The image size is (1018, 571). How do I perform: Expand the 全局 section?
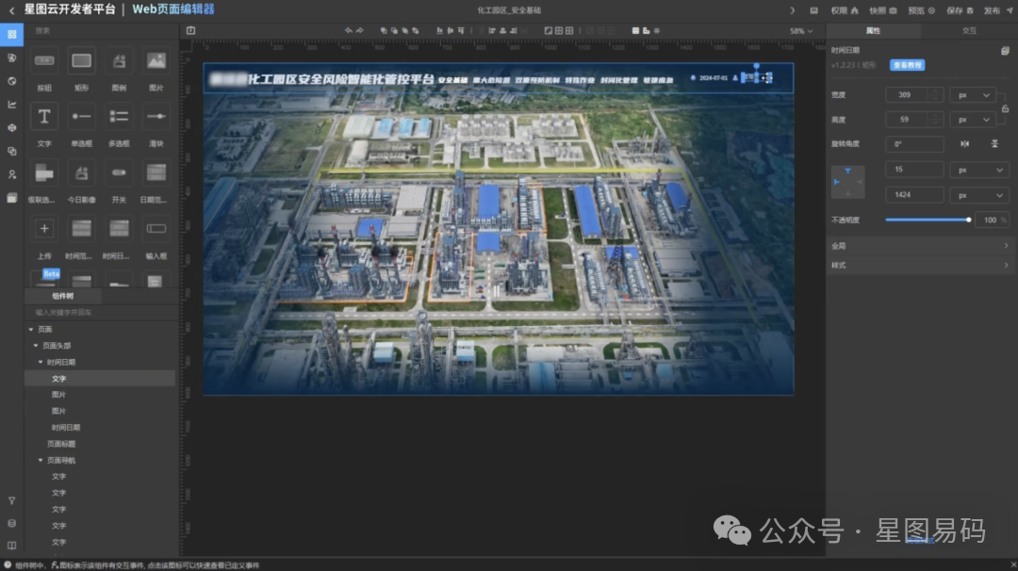[921, 246]
